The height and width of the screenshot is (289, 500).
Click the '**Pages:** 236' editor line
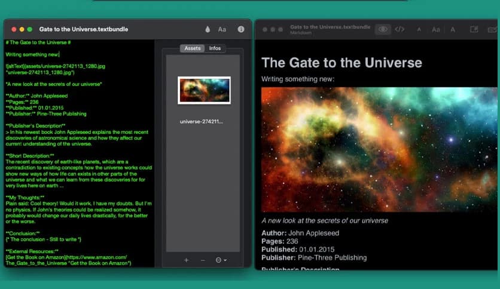click(x=22, y=102)
